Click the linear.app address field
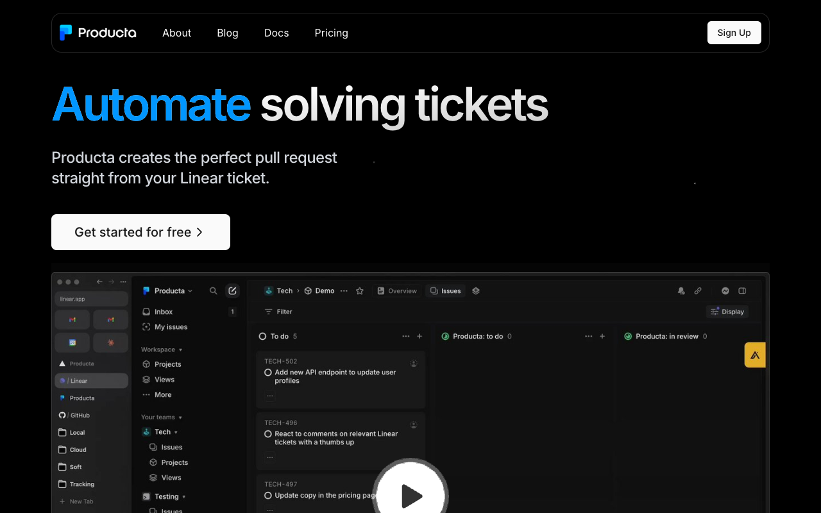 92,299
